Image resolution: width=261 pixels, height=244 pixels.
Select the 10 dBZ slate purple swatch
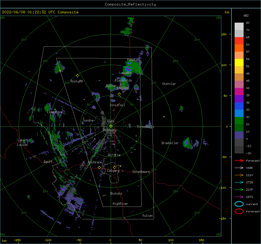point(239,135)
